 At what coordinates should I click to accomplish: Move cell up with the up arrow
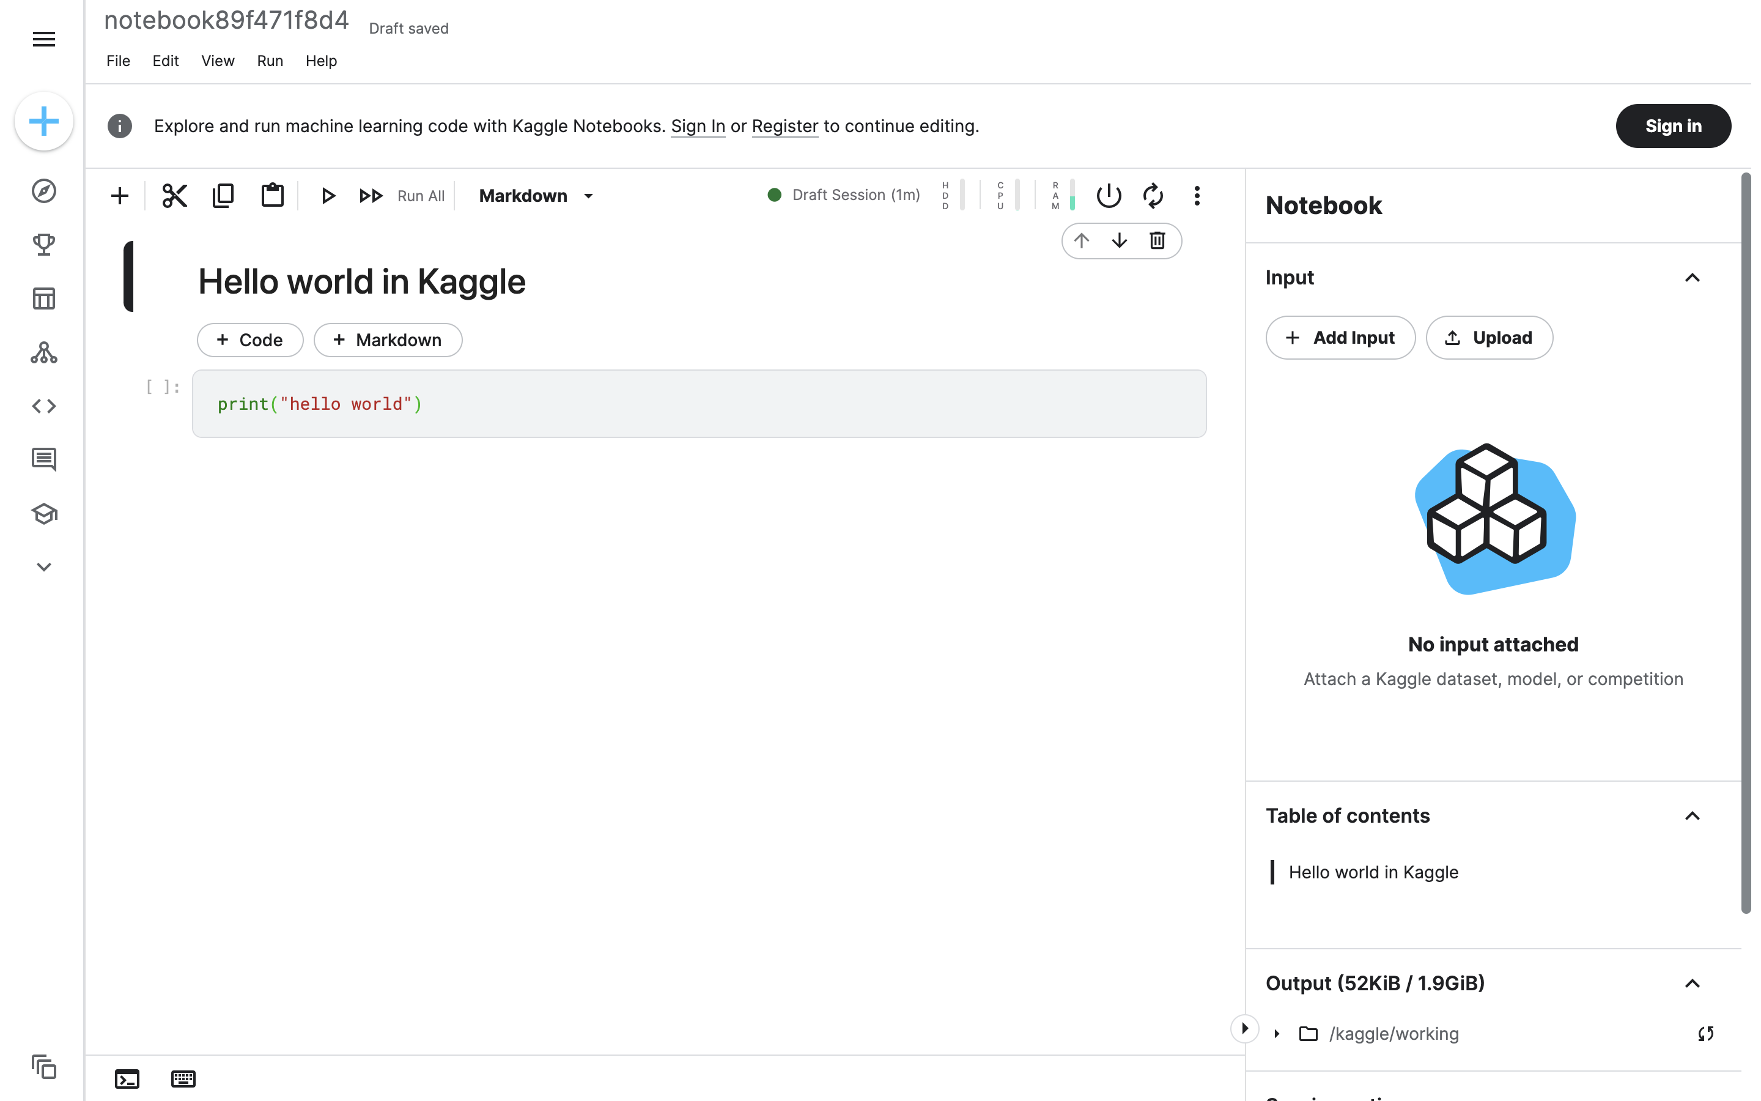pos(1081,241)
